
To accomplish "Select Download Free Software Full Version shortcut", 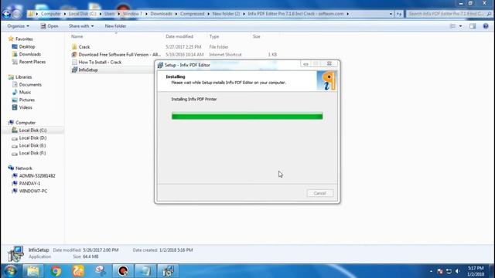I will pos(119,55).
